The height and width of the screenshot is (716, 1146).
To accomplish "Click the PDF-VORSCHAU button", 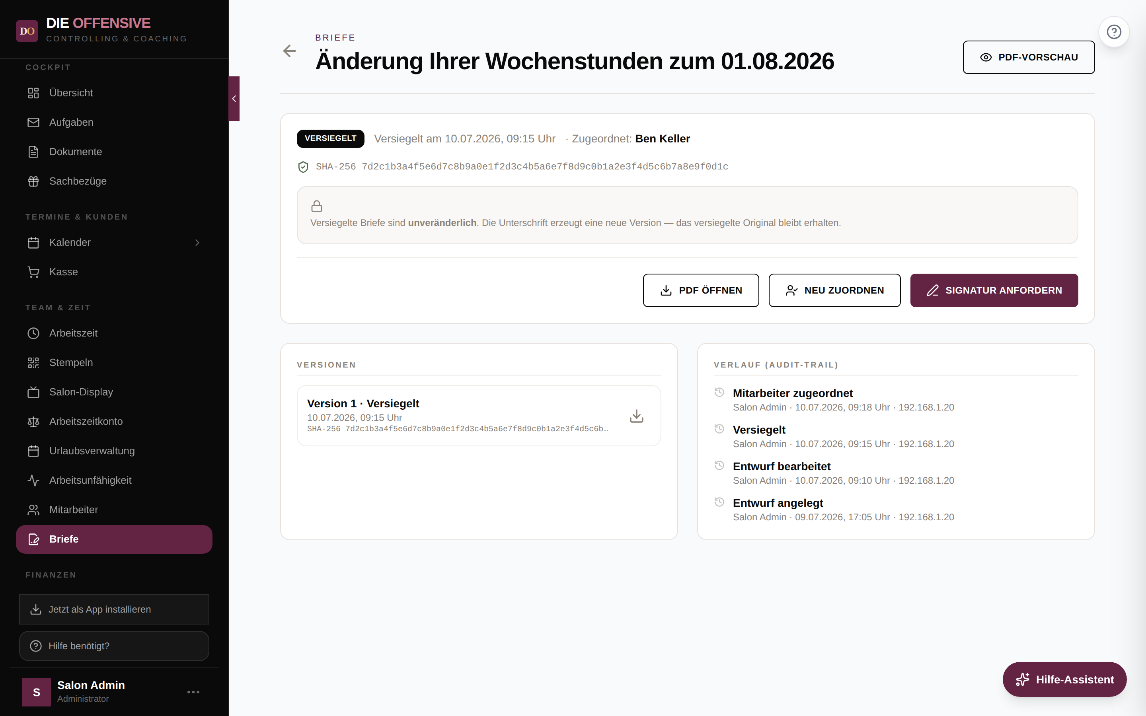I will click(x=1029, y=57).
